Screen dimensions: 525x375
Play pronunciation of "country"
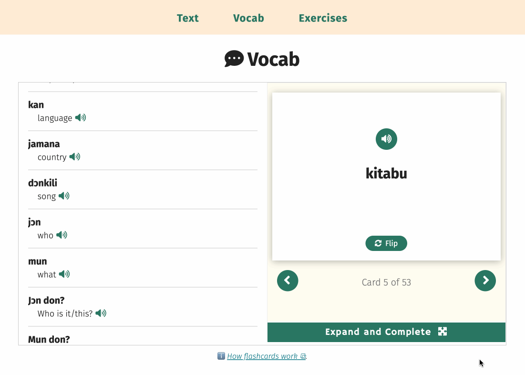point(75,157)
